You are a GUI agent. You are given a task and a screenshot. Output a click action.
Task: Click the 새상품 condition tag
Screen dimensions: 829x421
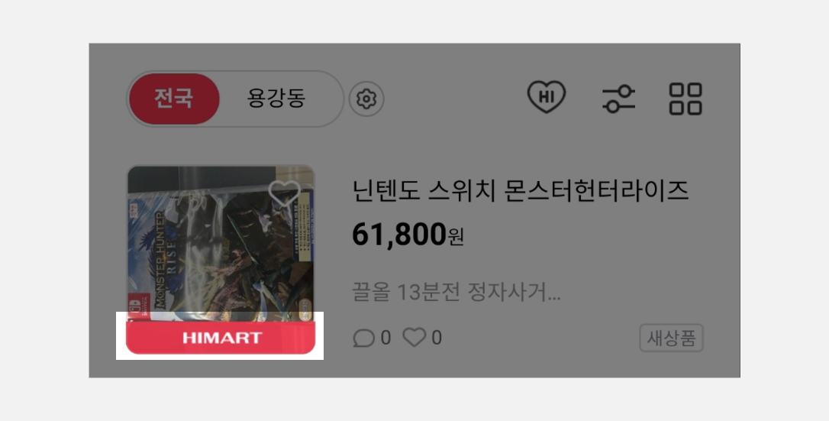[x=672, y=338]
